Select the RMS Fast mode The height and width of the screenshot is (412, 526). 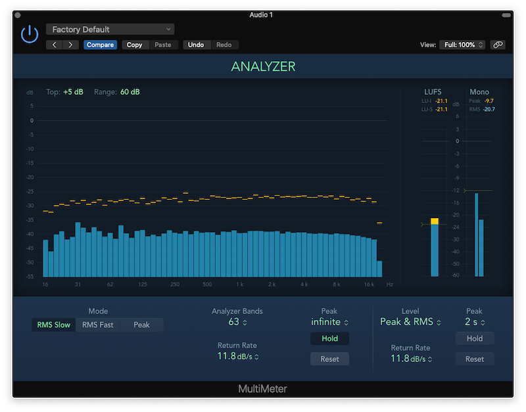pos(97,325)
